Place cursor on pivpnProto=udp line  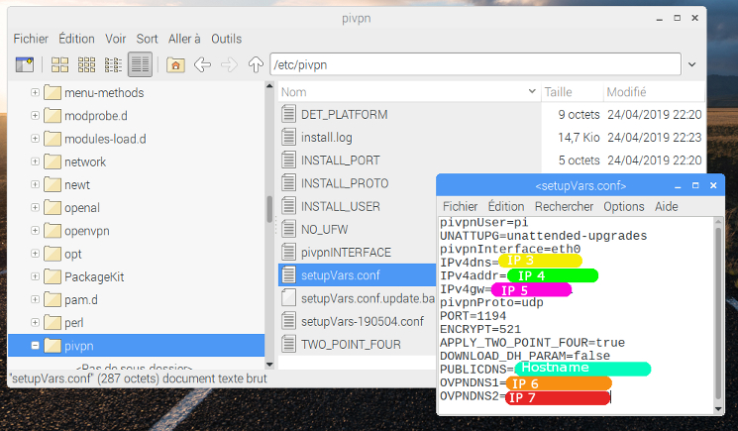tap(491, 302)
